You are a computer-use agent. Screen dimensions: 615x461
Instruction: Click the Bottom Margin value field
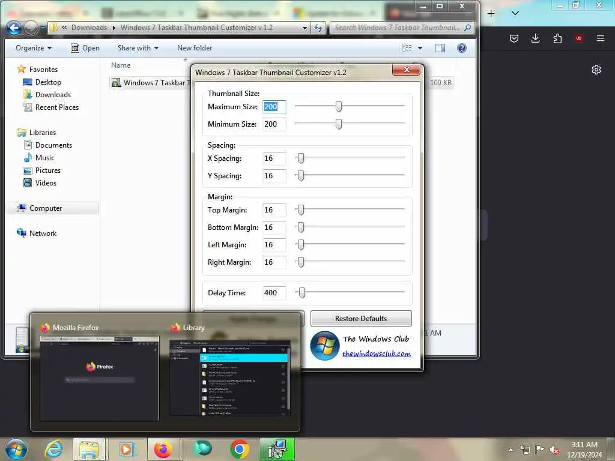point(274,227)
